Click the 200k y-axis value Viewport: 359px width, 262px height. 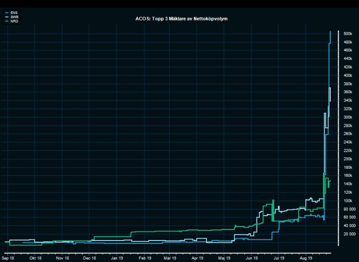pos(348,159)
